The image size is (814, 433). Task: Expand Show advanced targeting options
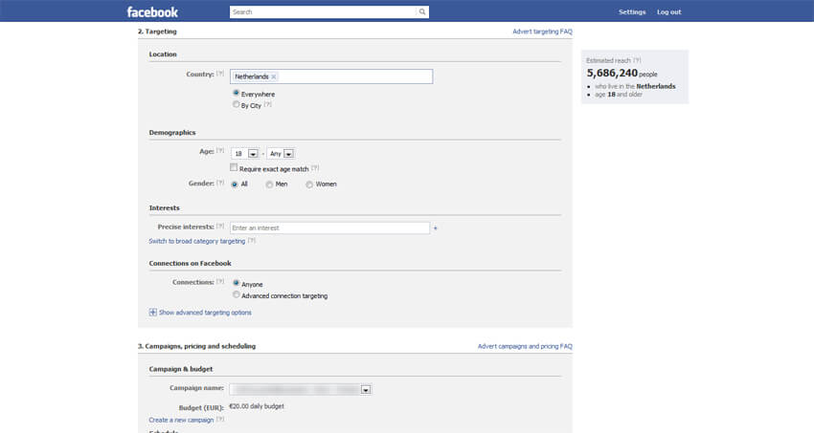point(200,313)
